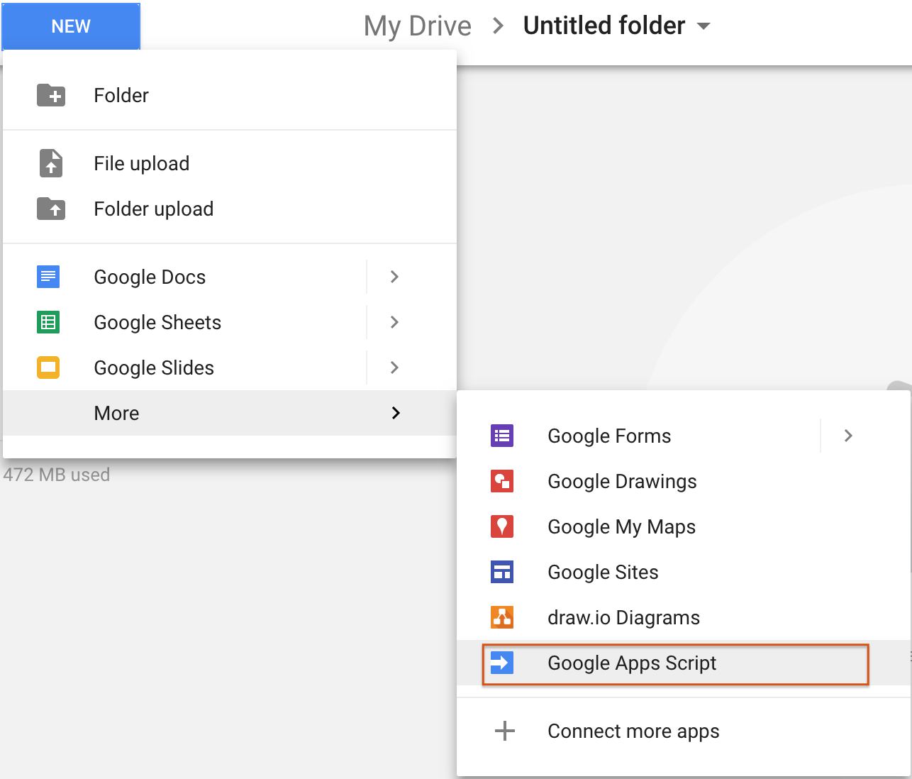Click the red Google Drawings icon
The image size is (912, 779).
(502, 481)
